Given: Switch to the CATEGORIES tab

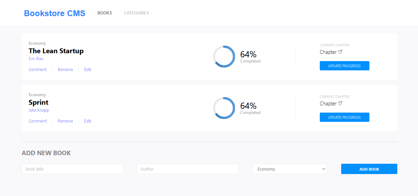Looking at the screenshot, I should 136,13.
